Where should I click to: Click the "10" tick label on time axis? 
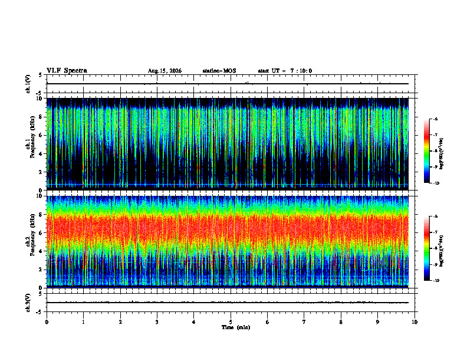point(415,322)
